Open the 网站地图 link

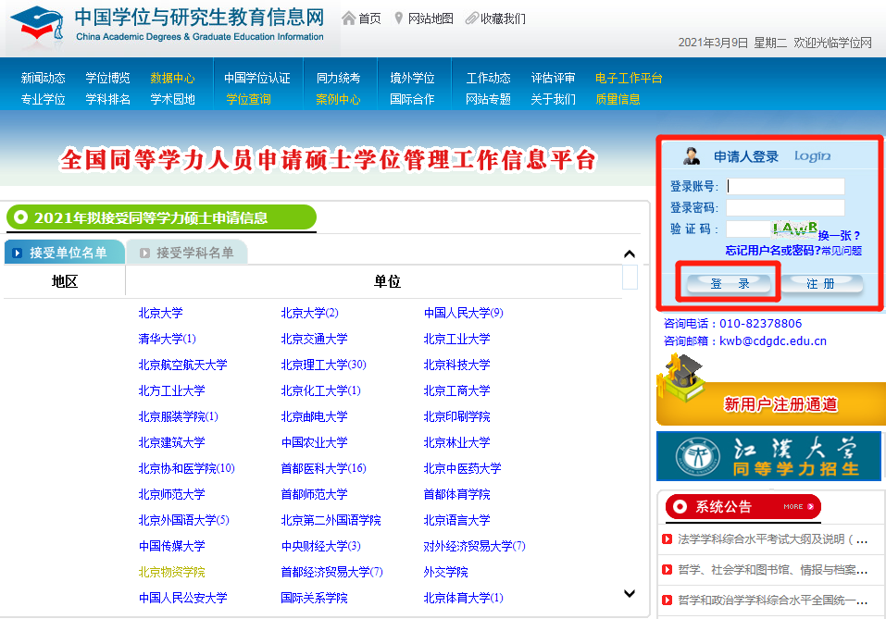(x=431, y=19)
